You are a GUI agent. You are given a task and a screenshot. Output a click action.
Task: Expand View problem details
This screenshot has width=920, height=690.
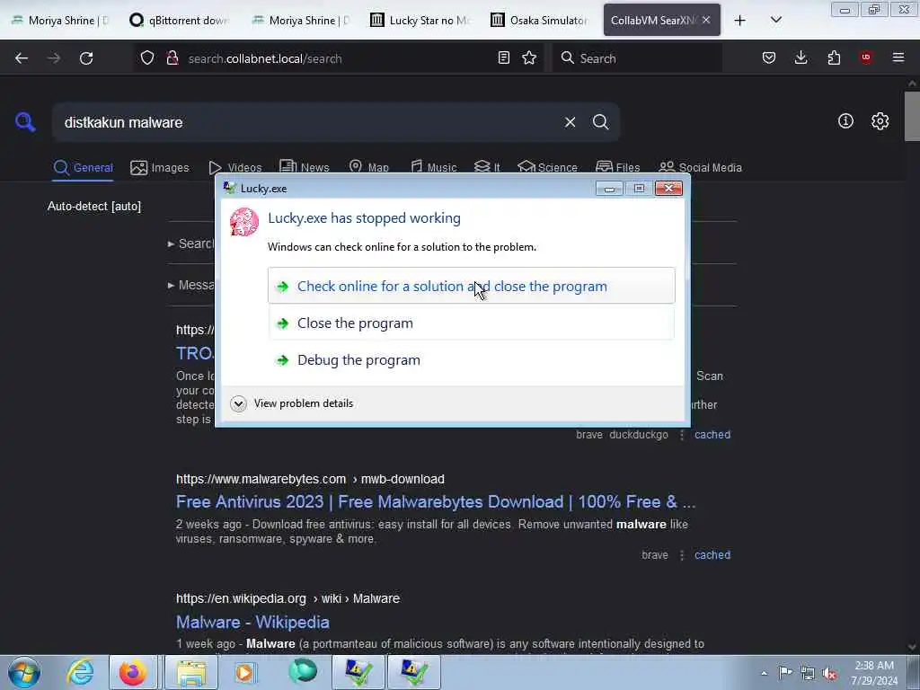tap(292, 403)
